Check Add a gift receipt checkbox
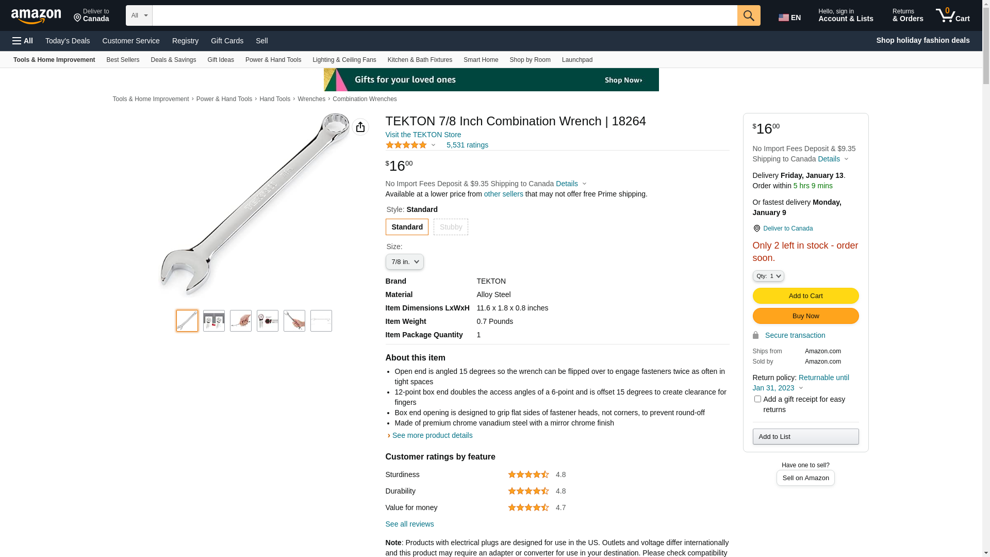Viewport: 990px width, 557px height. tap(757, 399)
